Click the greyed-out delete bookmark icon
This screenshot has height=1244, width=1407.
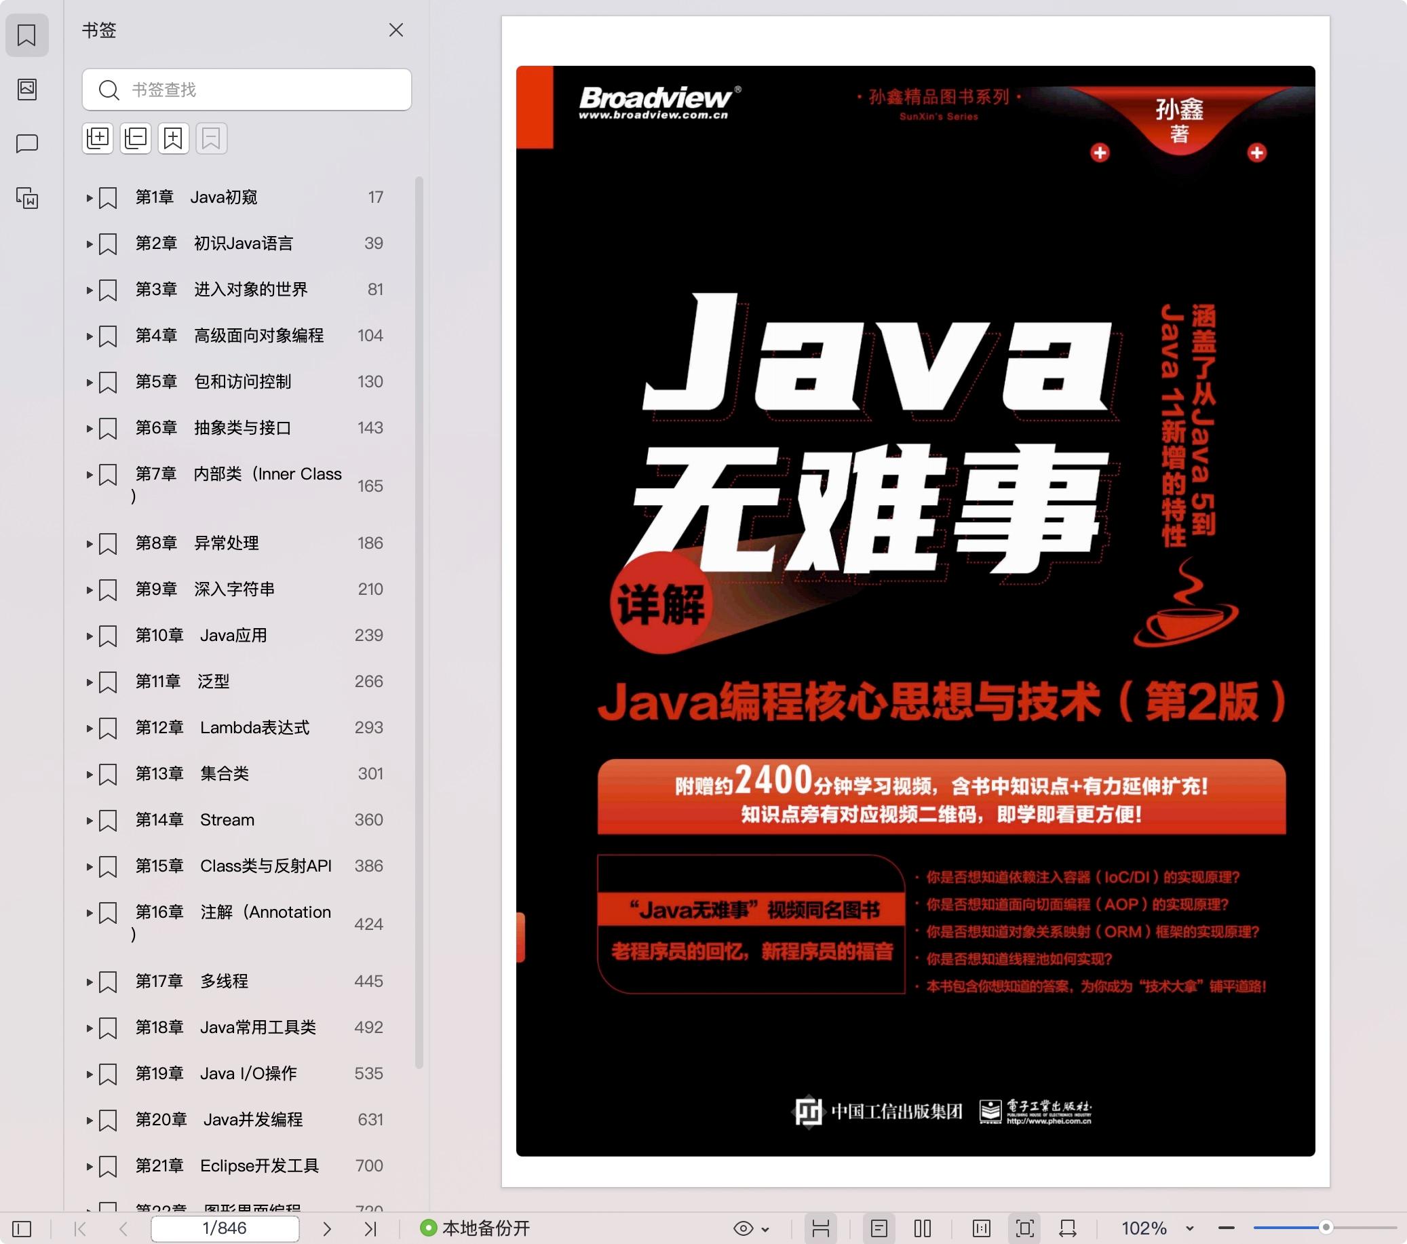pyautogui.click(x=212, y=138)
